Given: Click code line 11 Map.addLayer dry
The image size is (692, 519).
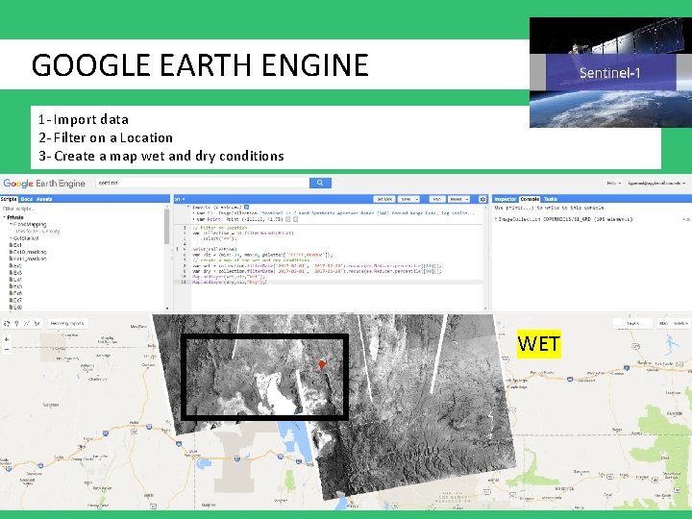Looking at the screenshot, I should pyautogui.click(x=230, y=282).
